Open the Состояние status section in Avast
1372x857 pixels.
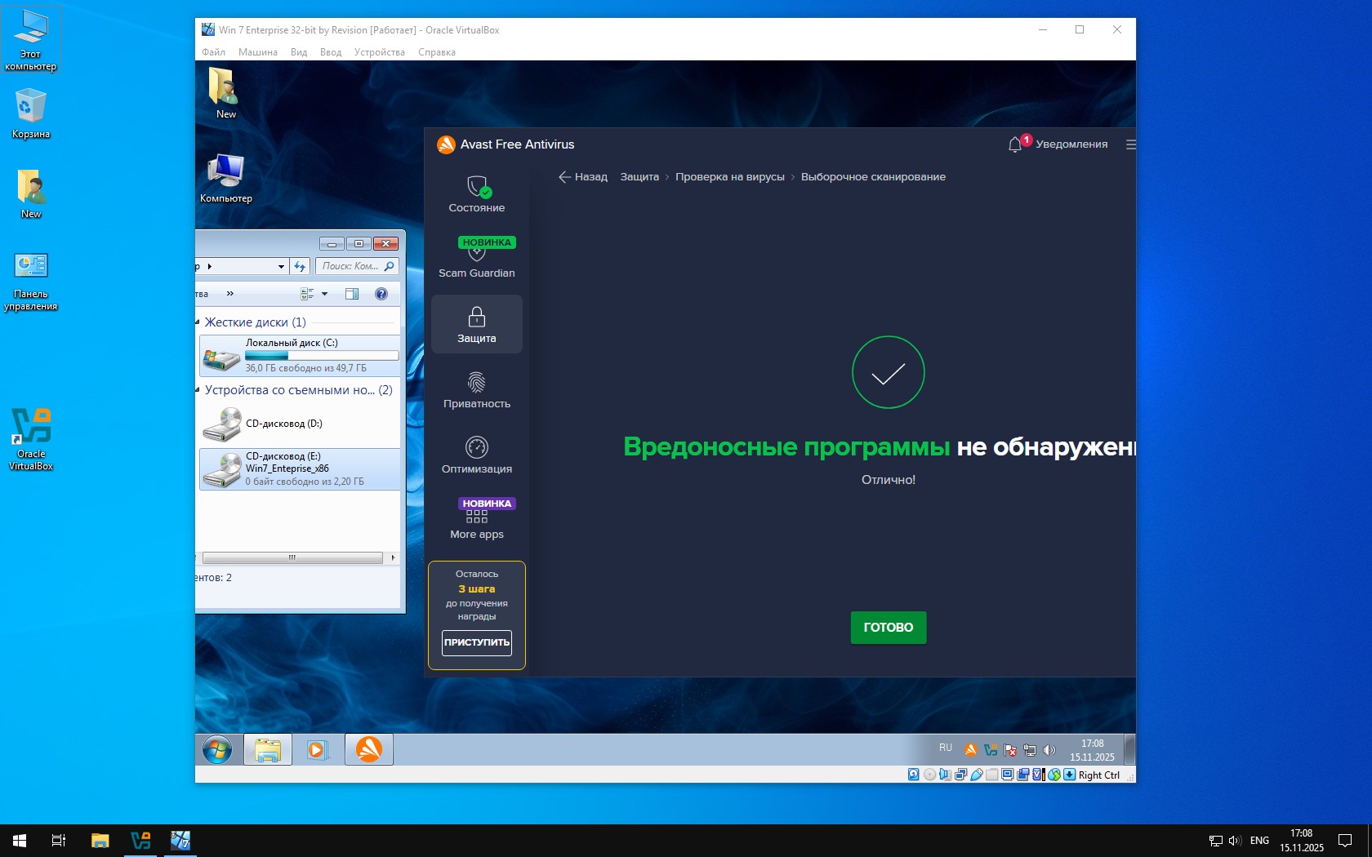coord(477,194)
